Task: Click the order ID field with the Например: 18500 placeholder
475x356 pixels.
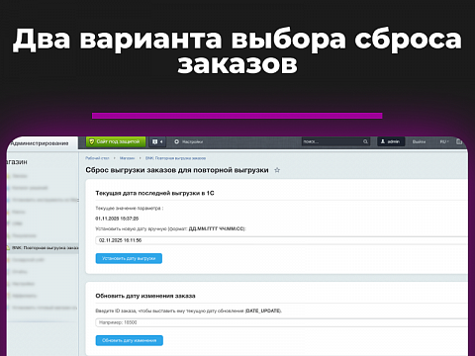Action: pos(281,322)
